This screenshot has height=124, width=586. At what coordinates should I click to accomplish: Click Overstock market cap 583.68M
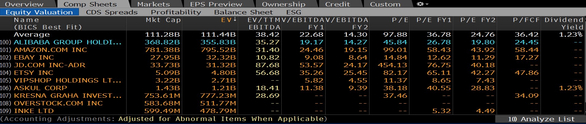[162, 103]
